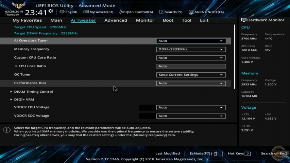The height and width of the screenshot is (163, 290).
Task: Open the Ai Overclock Tuner dropdown
Action: (191, 41)
